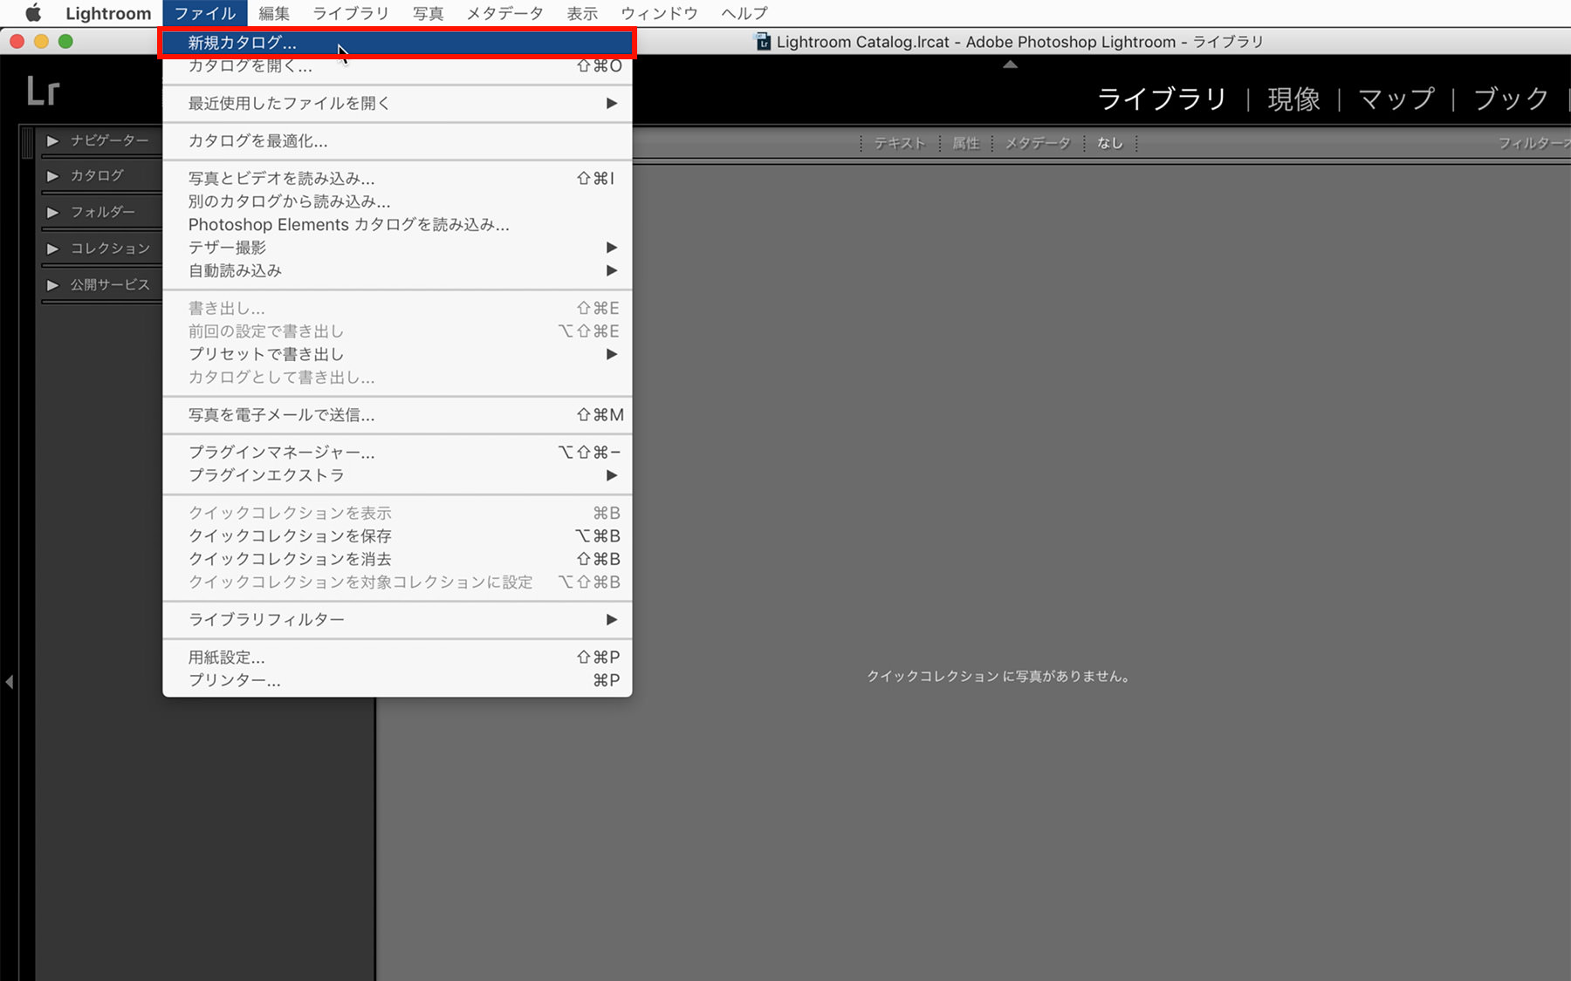
Task: Expand the コレクション panel
Action: pyautogui.click(x=53, y=249)
